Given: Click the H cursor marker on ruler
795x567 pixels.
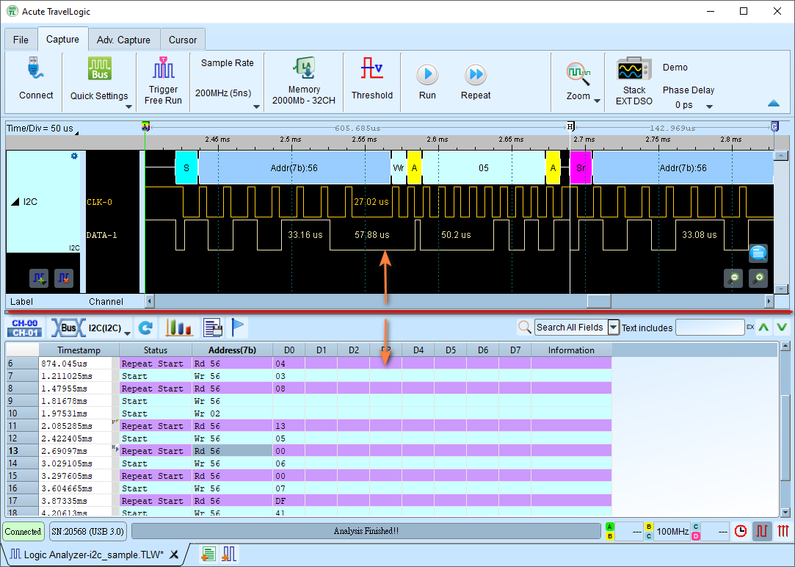Looking at the screenshot, I should [570, 126].
